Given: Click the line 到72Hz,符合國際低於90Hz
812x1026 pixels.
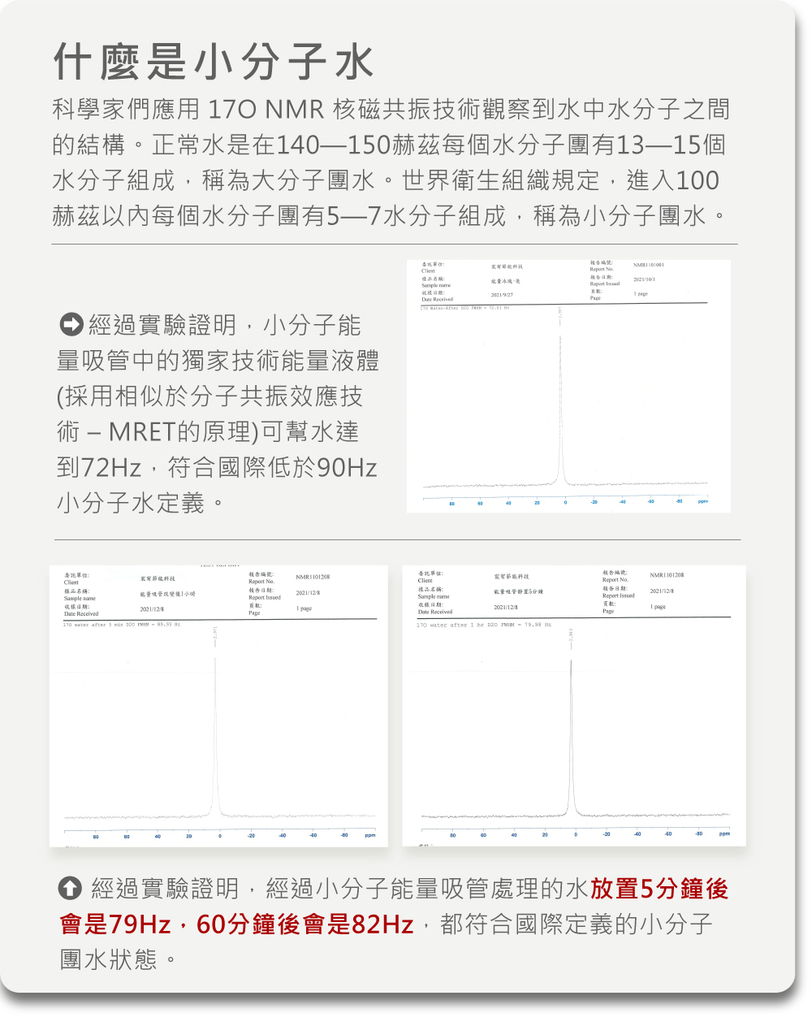Looking at the screenshot, I should 217,467.
